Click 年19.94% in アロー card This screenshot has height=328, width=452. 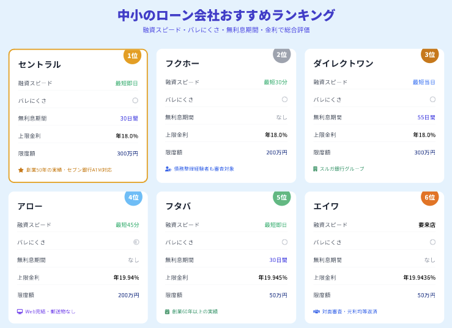pyautogui.click(x=126, y=278)
